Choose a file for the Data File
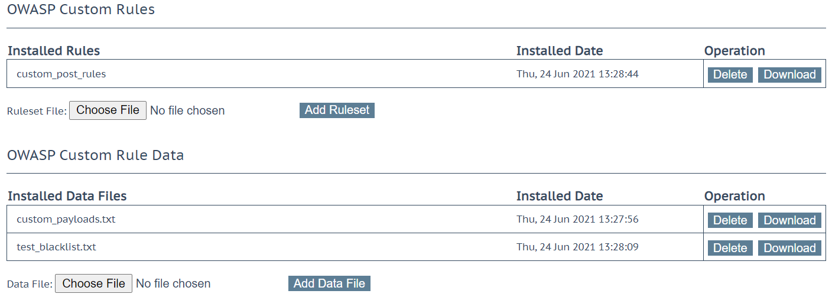Image resolution: width=832 pixels, height=297 pixels. [x=93, y=283]
